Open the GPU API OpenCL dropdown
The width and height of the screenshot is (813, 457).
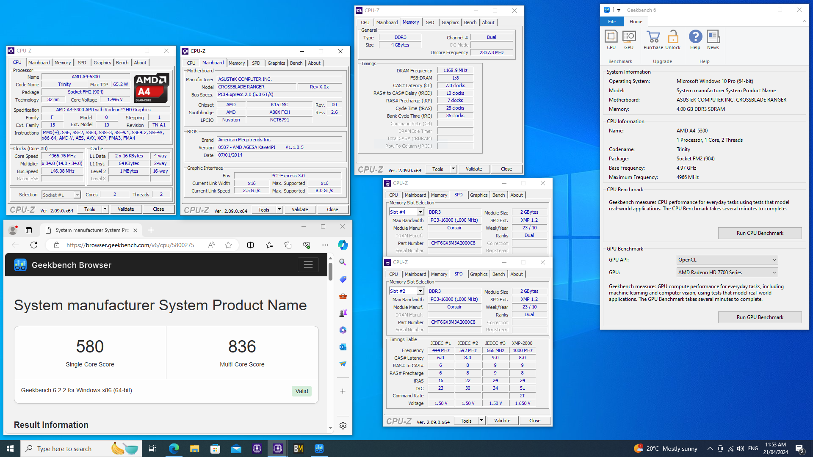click(x=727, y=260)
